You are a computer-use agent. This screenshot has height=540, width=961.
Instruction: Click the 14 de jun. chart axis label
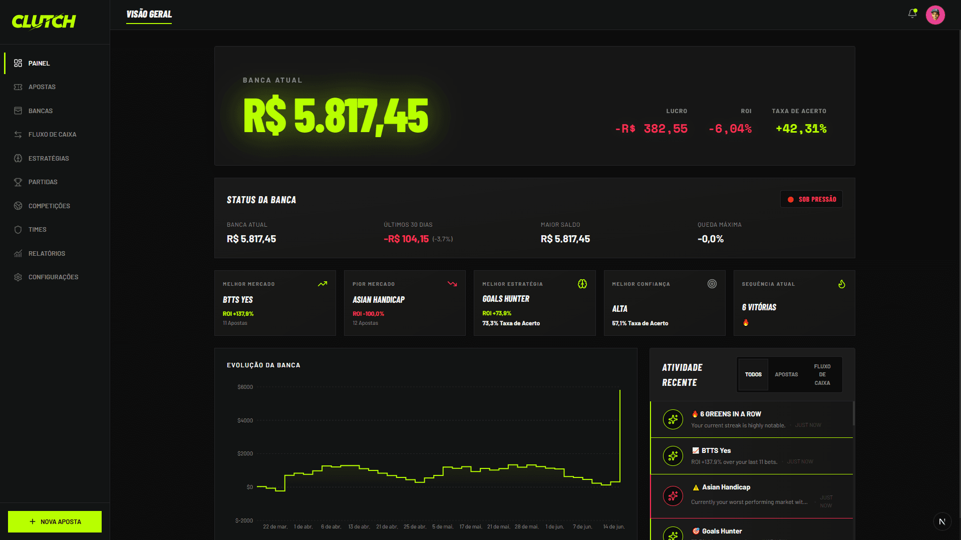[613, 526]
